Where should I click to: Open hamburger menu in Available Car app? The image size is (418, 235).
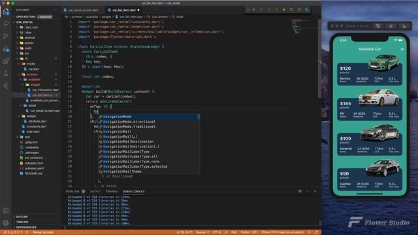point(402,49)
